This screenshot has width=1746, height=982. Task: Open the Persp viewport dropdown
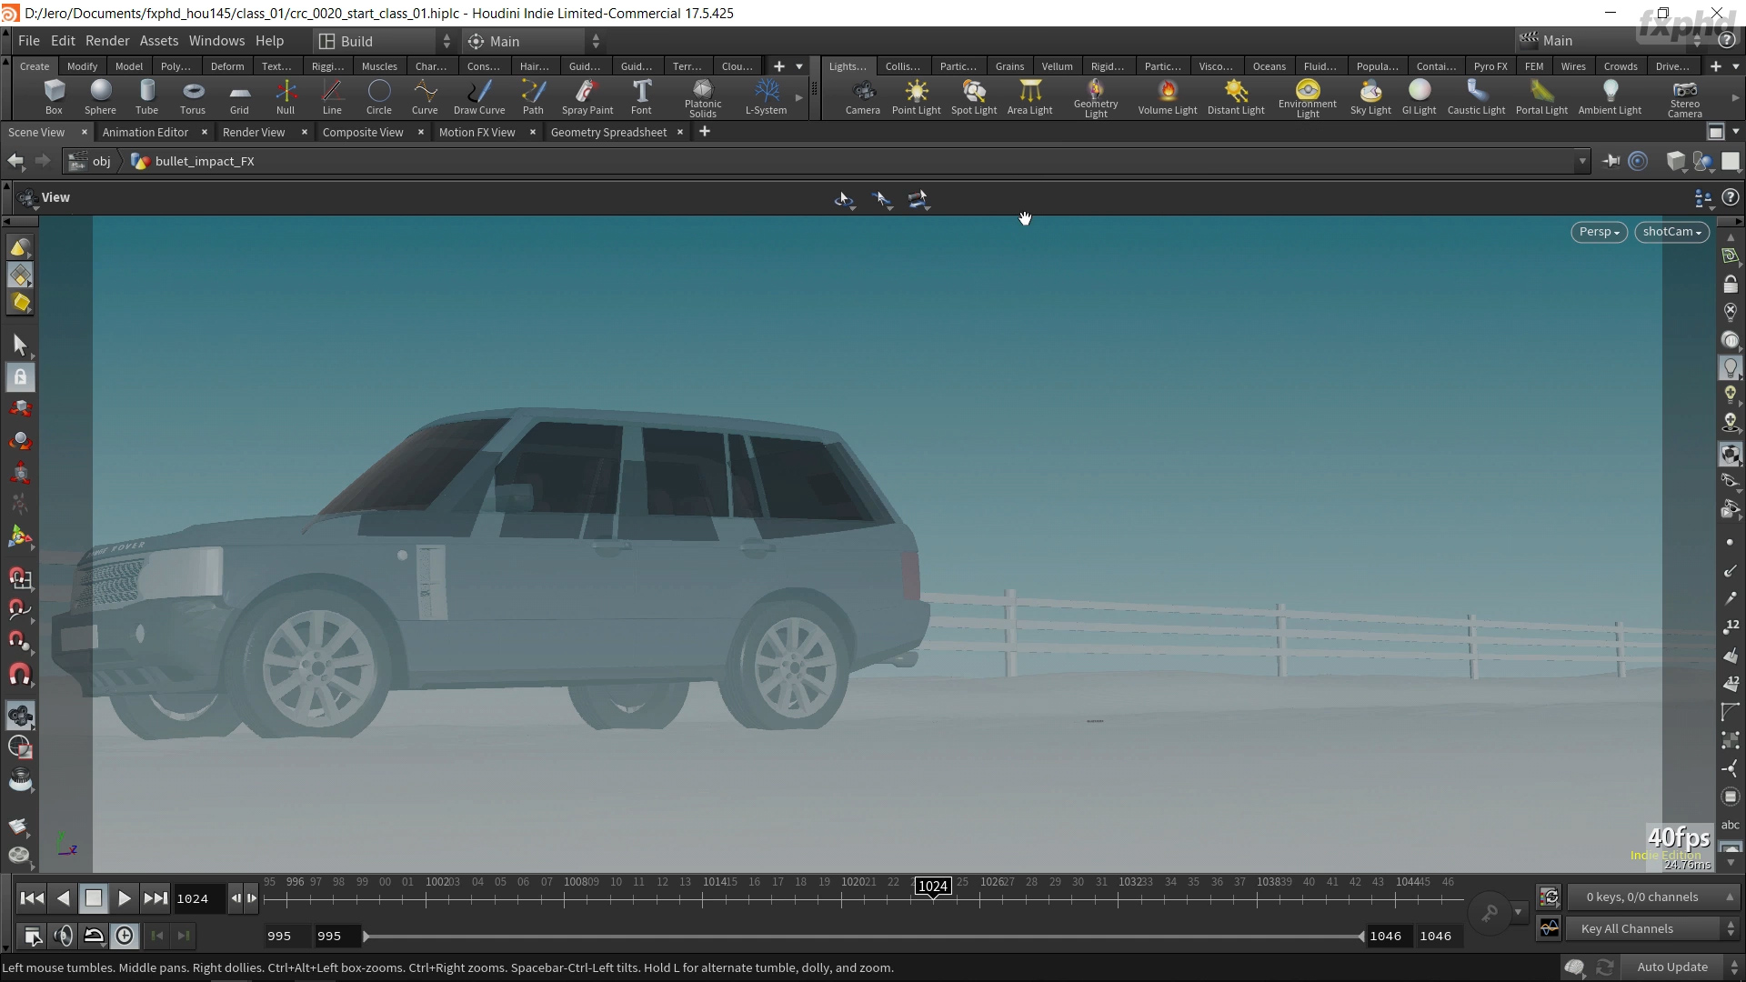(1599, 232)
